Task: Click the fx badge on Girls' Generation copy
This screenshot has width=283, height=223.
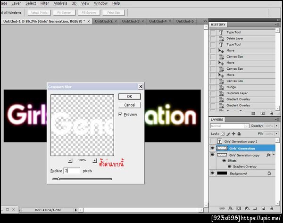Action: point(268,155)
